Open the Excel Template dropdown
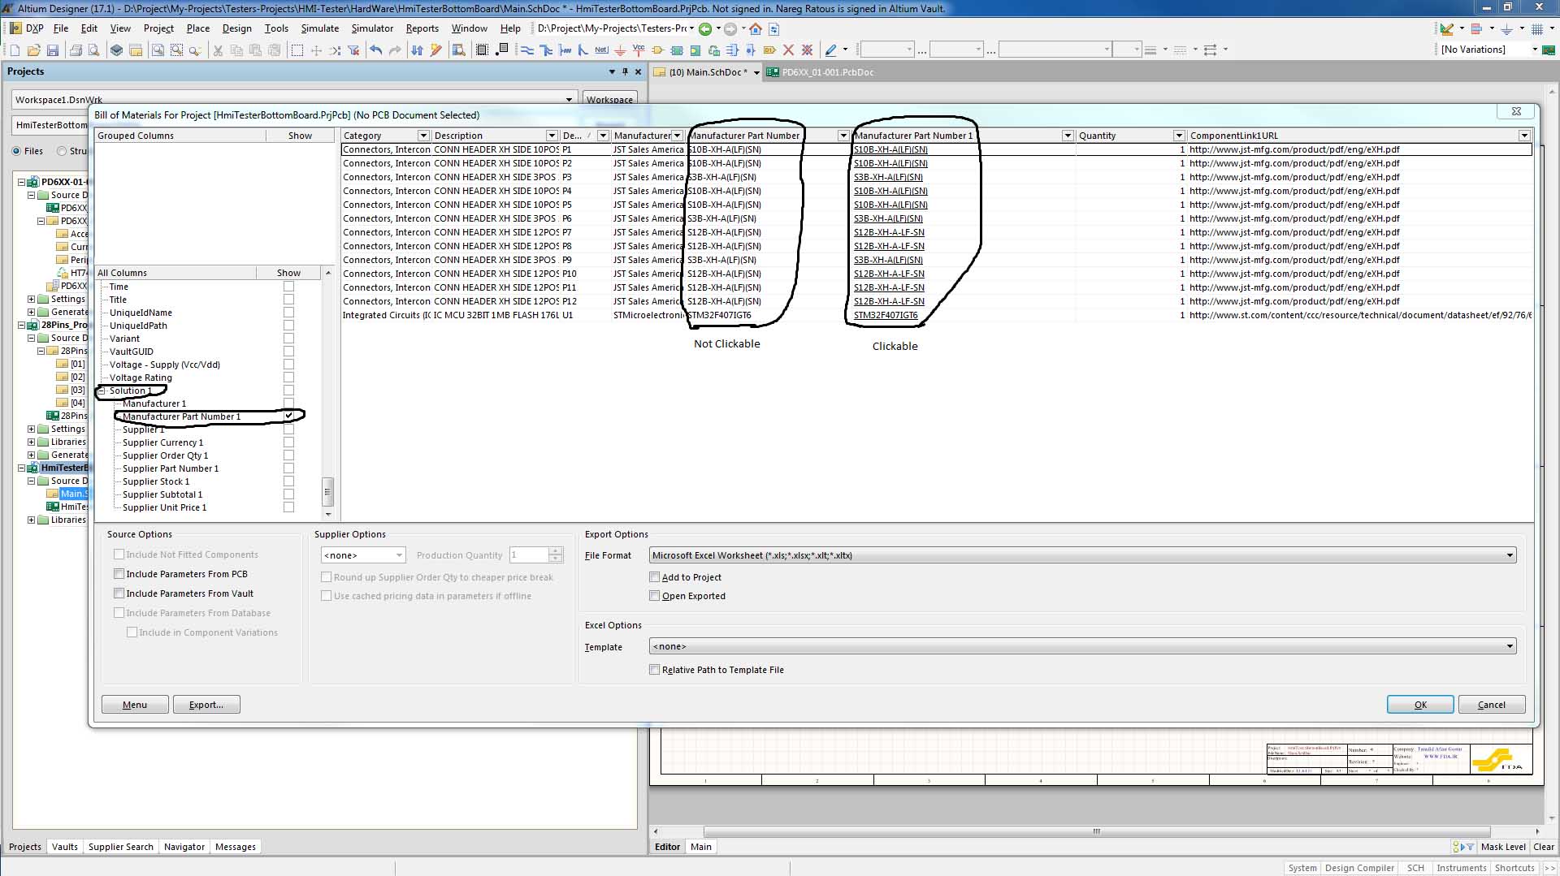This screenshot has height=876, width=1560. pyautogui.click(x=1510, y=646)
